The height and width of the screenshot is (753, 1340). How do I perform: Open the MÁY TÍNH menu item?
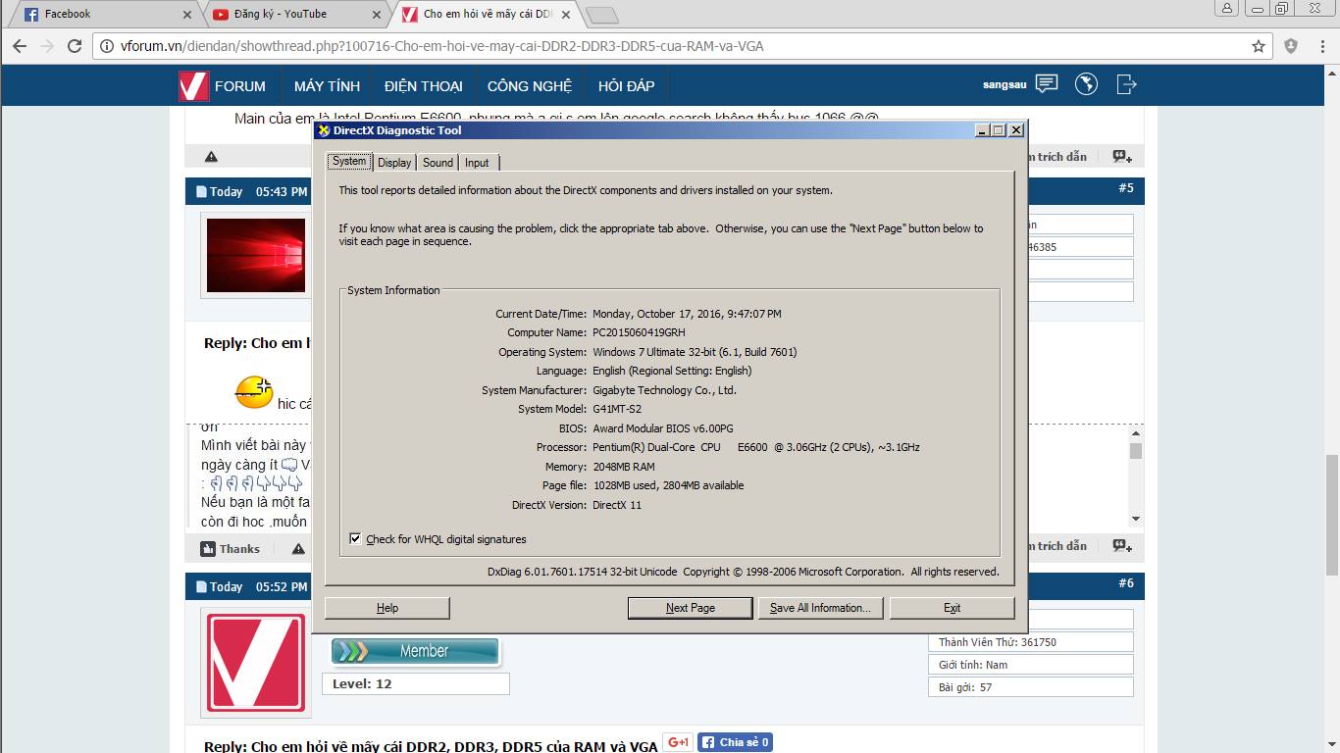click(x=327, y=86)
